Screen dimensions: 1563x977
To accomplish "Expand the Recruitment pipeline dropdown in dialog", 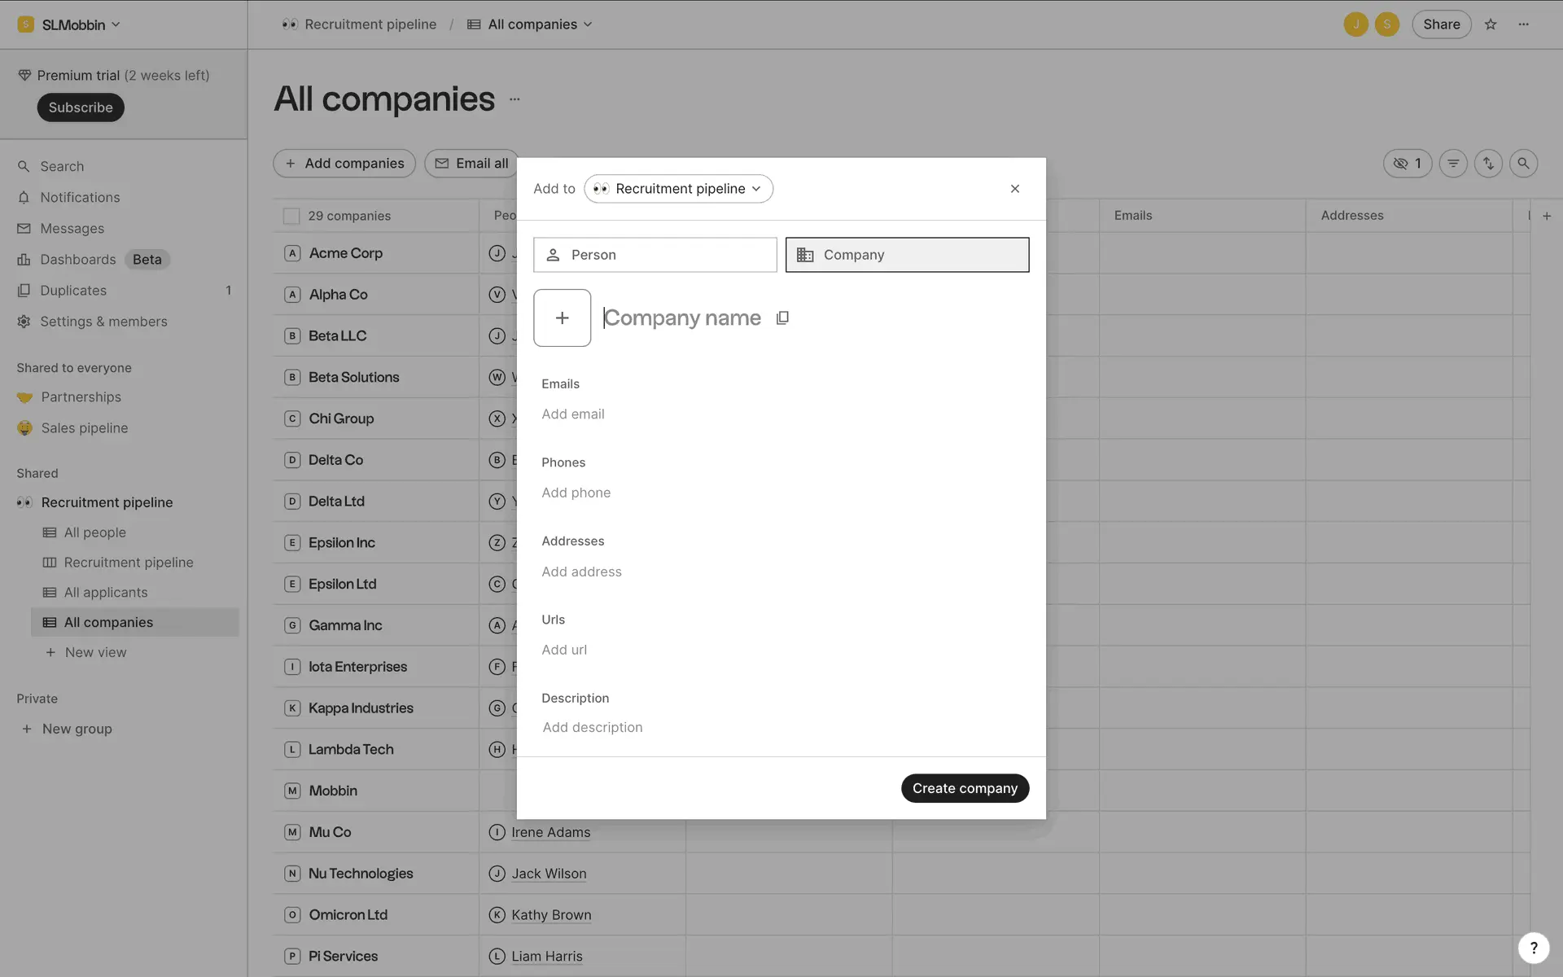I will (678, 189).
